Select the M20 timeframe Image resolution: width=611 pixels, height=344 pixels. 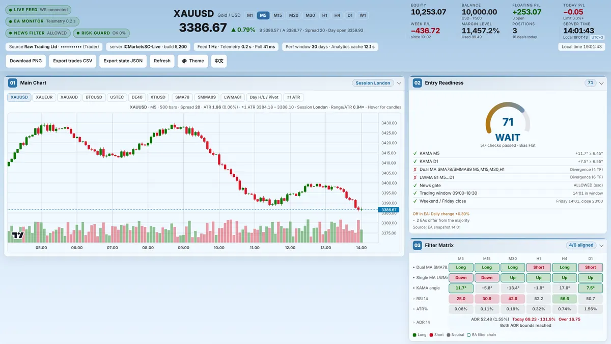[294, 15]
